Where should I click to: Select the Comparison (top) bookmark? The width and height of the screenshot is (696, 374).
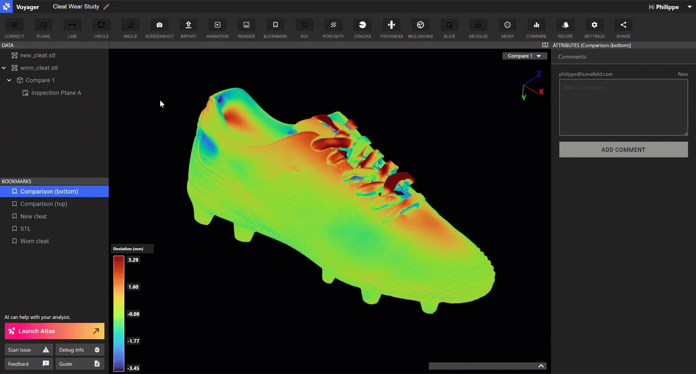pyautogui.click(x=44, y=204)
